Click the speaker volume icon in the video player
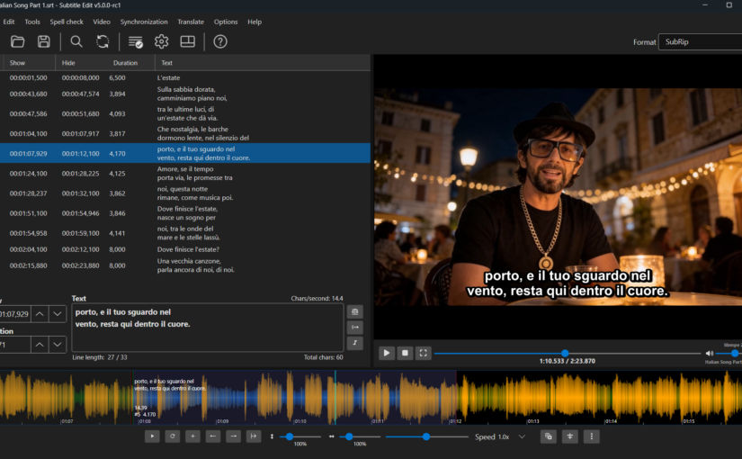The image size is (742, 459). tap(710, 354)
